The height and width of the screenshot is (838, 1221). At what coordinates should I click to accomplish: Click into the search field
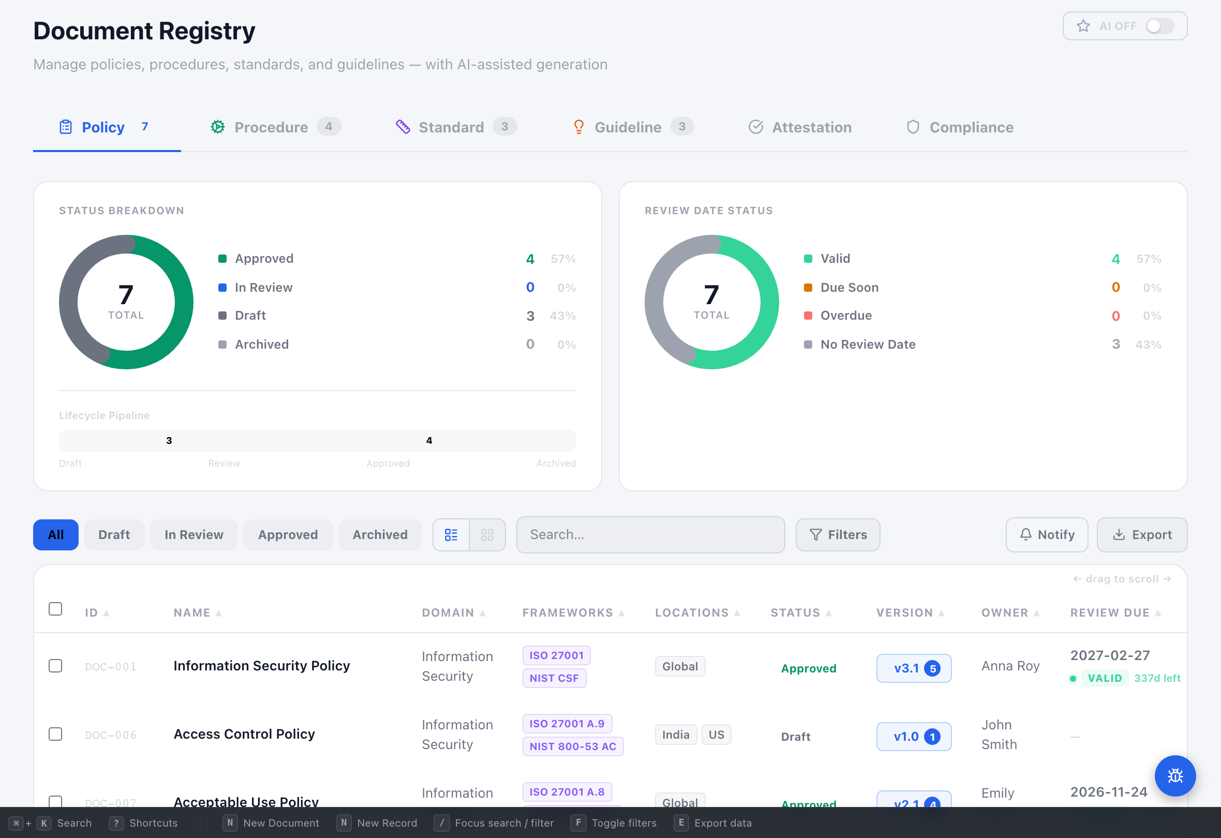click(x=650, y=534)
